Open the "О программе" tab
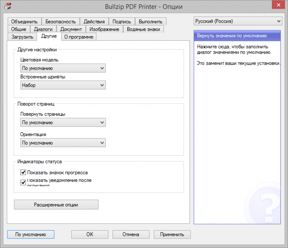The height and width of the screenshot is (248, 288). click(x=79, y=37)
